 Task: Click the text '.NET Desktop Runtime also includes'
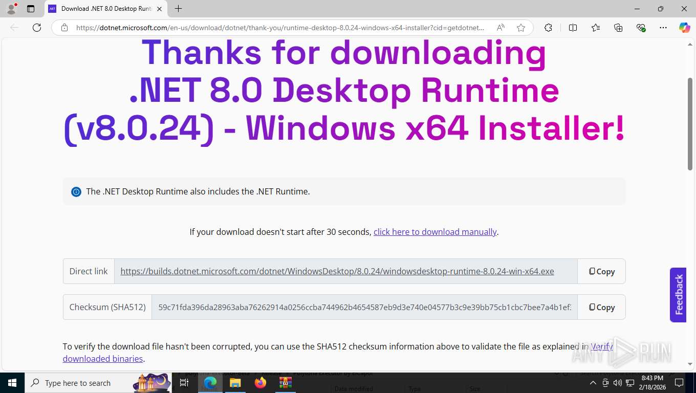170,192
